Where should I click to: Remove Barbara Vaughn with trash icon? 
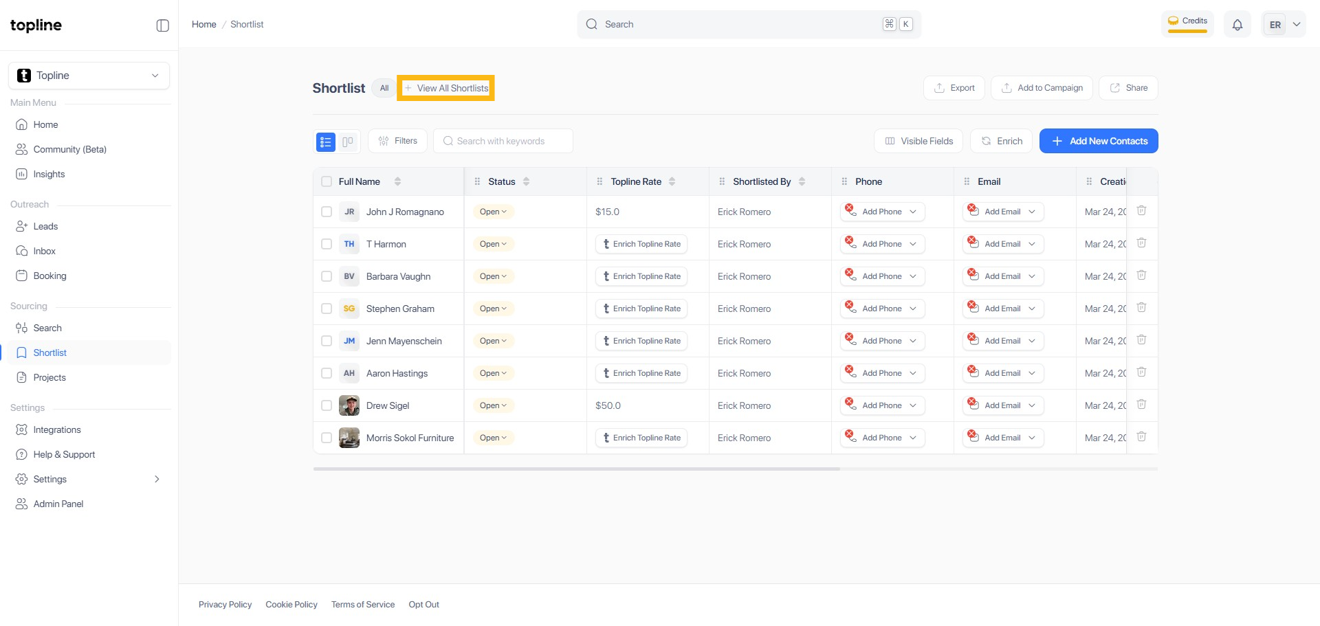coord(1141,275)
